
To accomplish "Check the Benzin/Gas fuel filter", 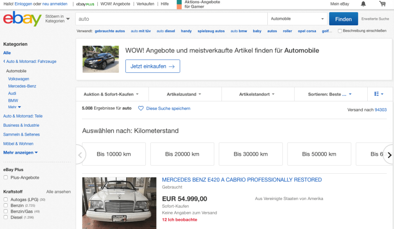I will pos(5,211).
